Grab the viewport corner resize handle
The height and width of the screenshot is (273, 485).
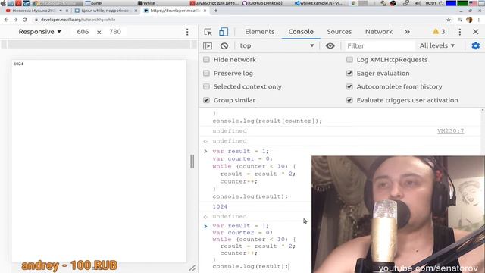point(192,268)
